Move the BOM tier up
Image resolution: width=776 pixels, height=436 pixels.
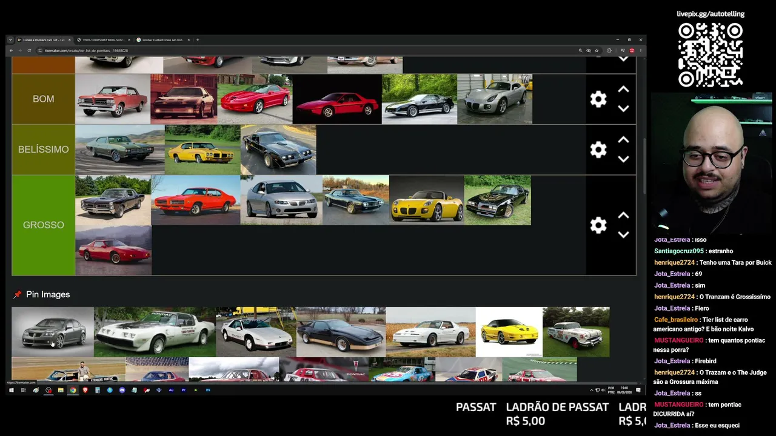(623, 90)
